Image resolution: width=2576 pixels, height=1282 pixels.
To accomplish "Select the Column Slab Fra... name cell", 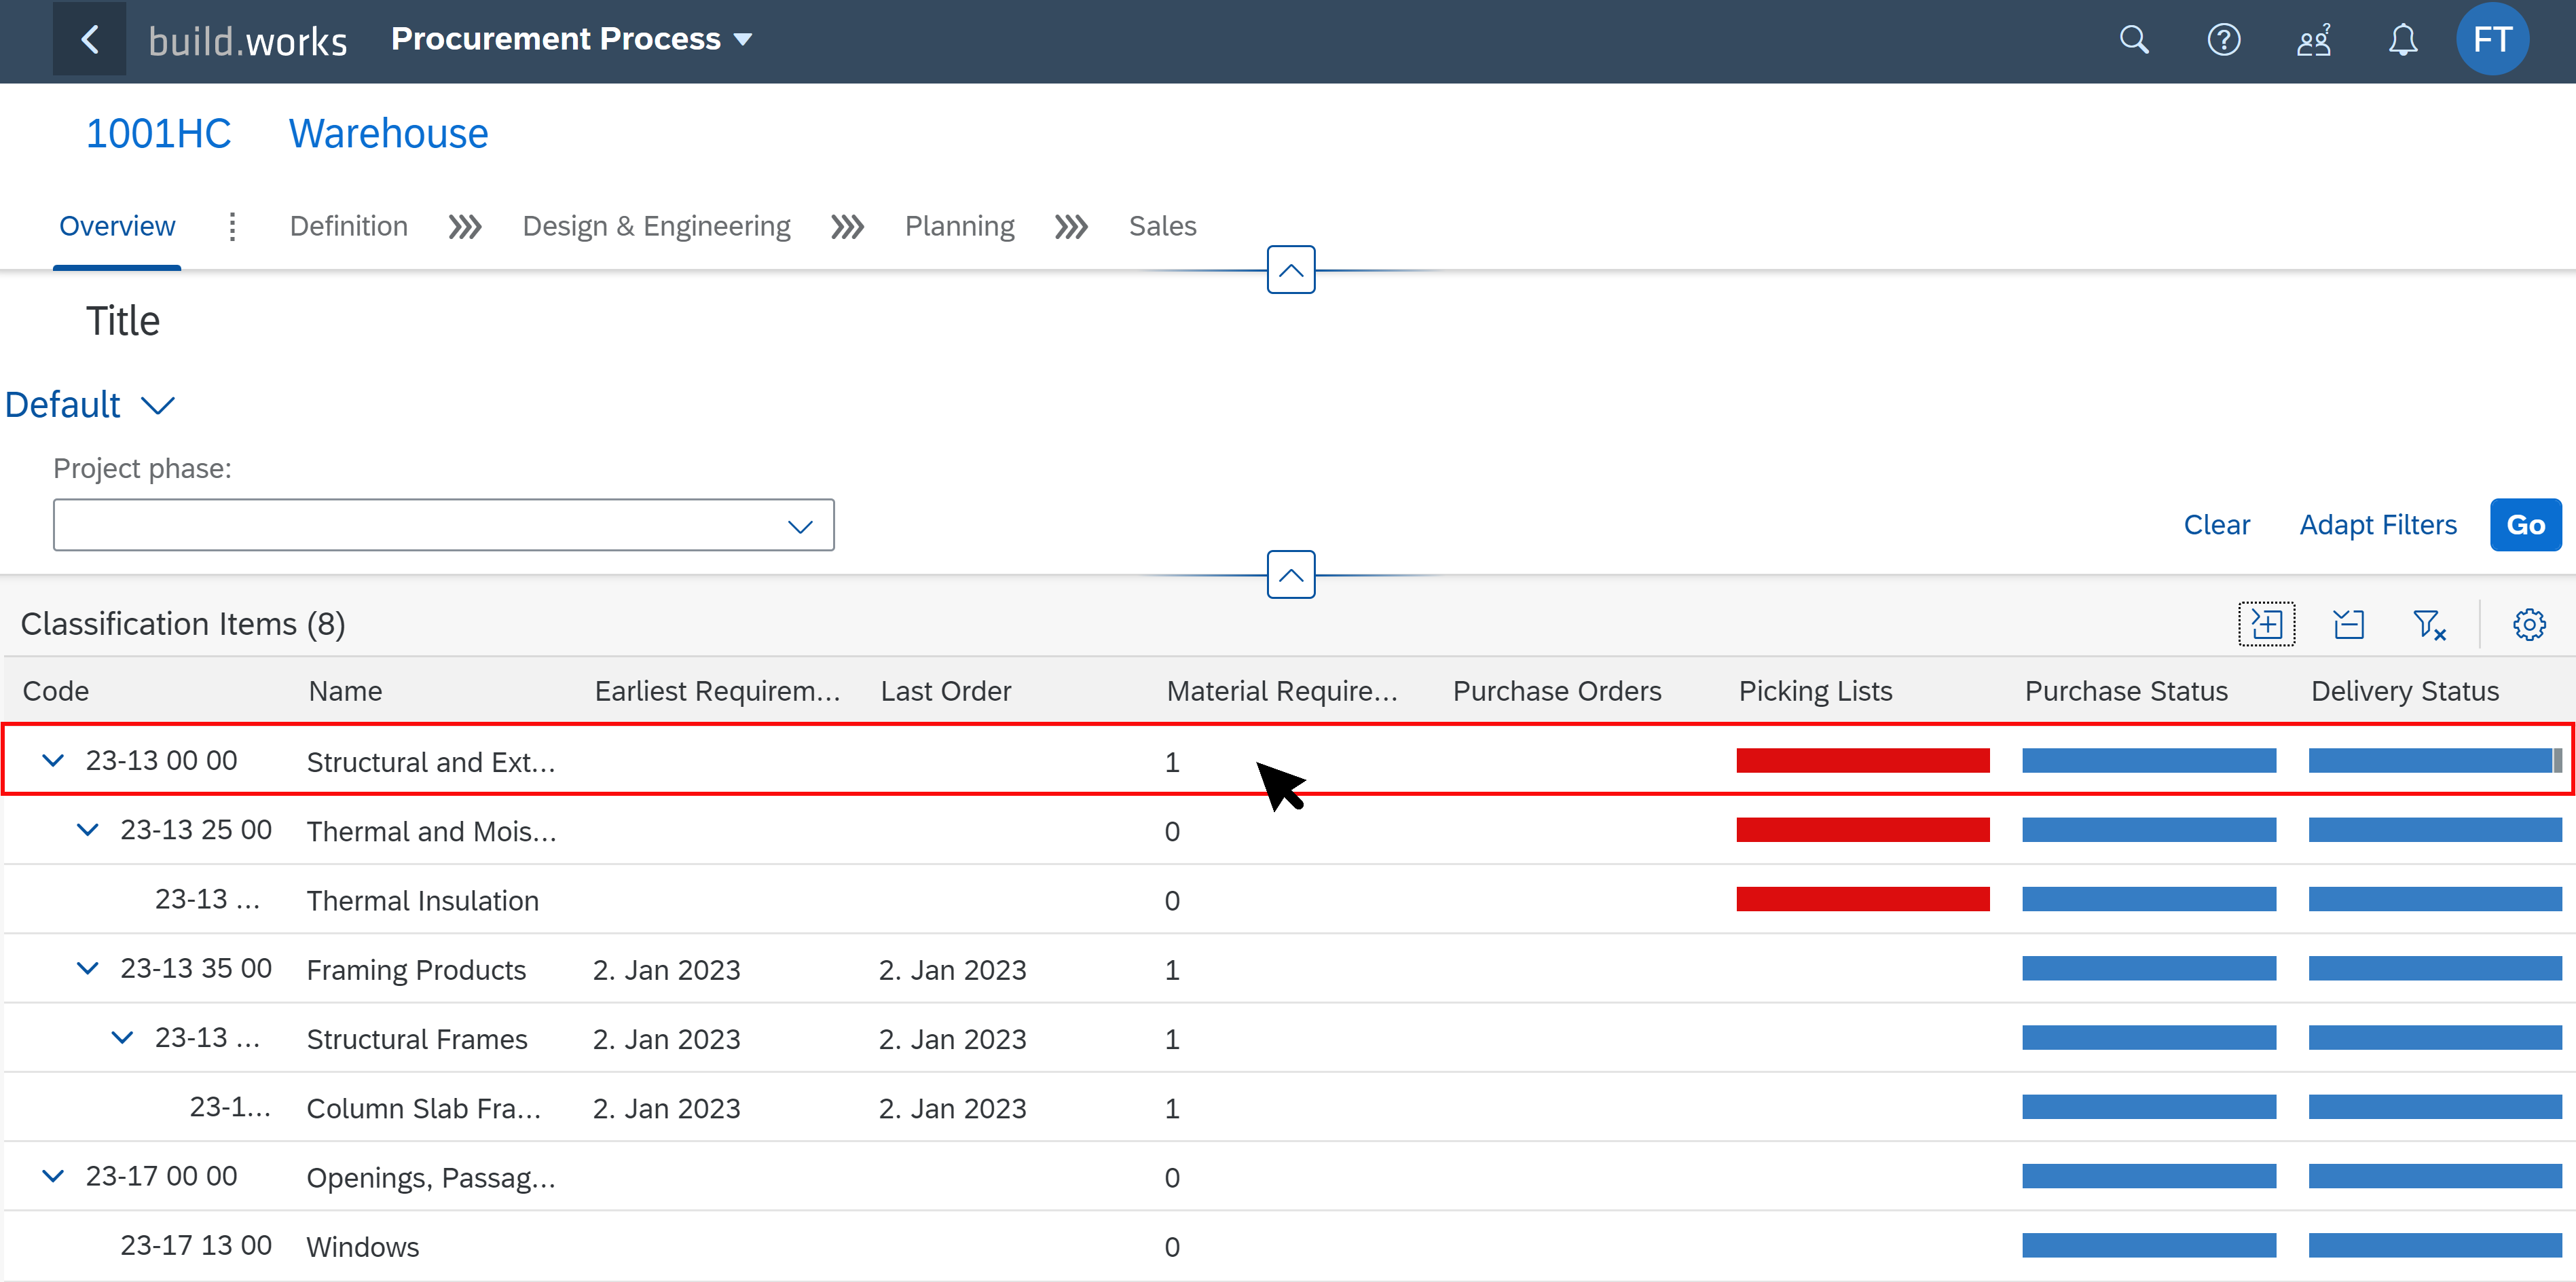I will click(x=424, y=1109).
